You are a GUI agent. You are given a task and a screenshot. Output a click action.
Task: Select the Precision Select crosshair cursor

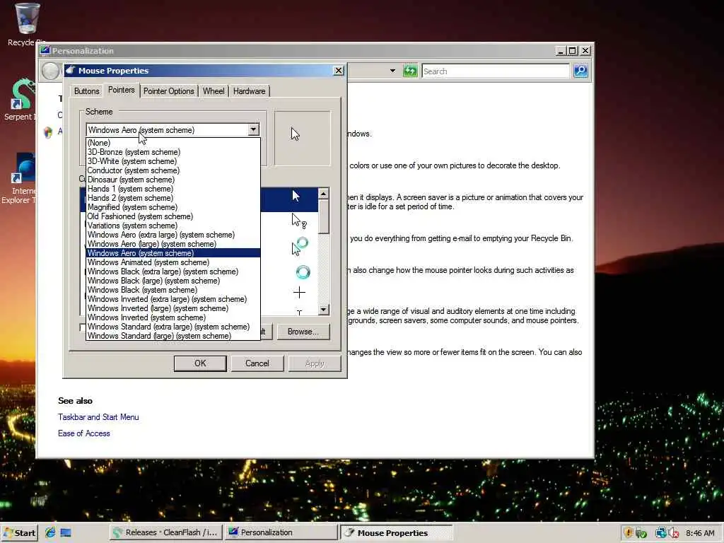tap(299, 292)
